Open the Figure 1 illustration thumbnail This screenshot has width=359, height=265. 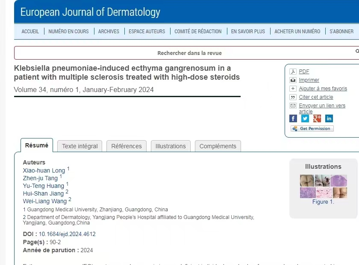tap(323, 186)
